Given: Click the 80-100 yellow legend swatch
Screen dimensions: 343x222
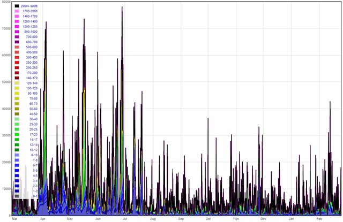Looking at the screenshot, I should click(17, 94).
